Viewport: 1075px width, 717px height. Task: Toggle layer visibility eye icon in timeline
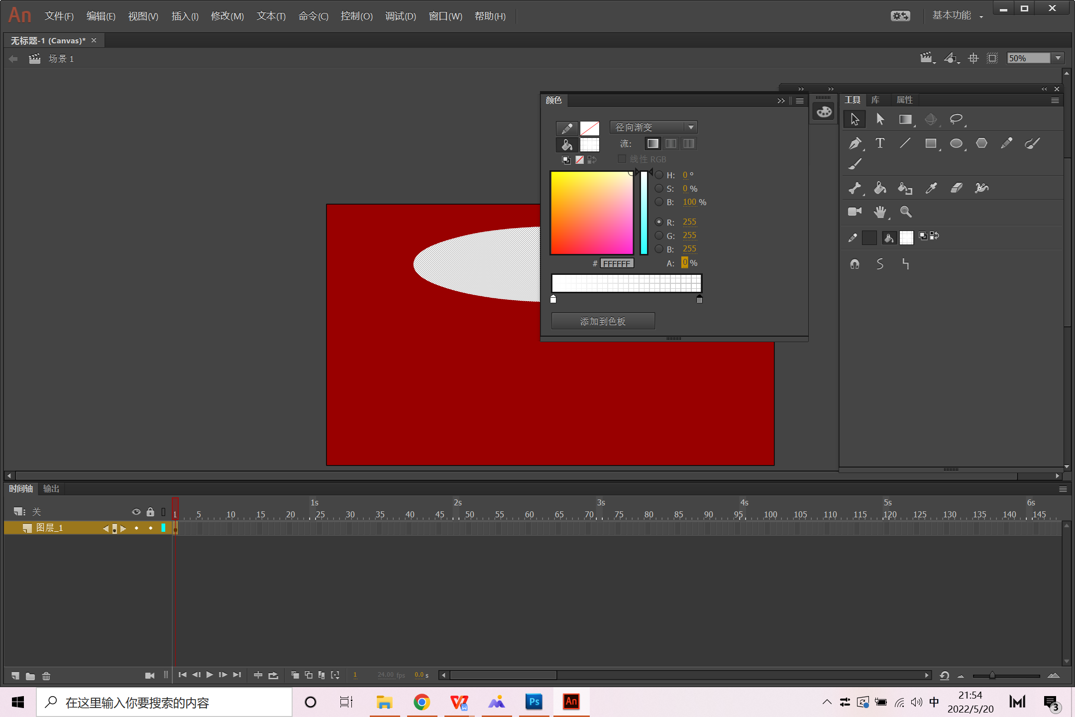click(136, 512)
